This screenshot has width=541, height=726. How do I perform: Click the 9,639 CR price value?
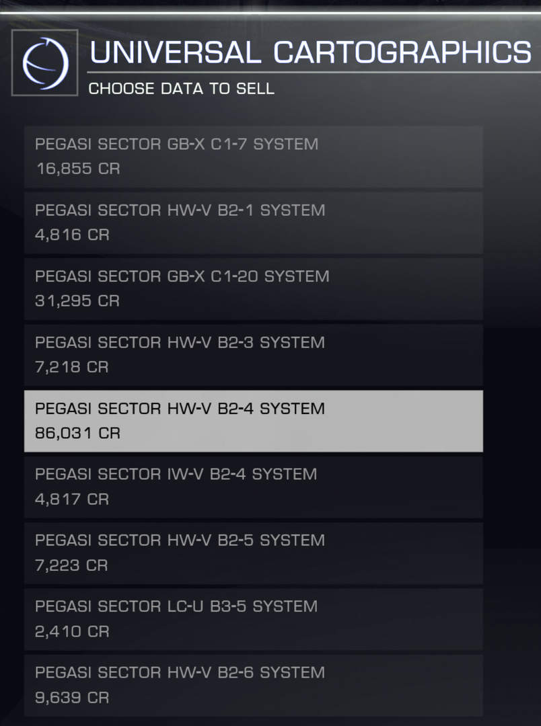pos(72,698)
